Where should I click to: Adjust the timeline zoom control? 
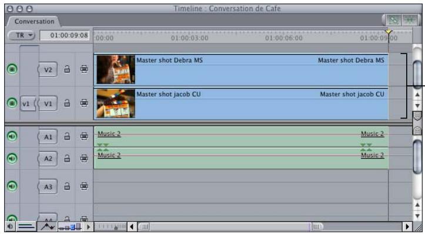(111, 226)
